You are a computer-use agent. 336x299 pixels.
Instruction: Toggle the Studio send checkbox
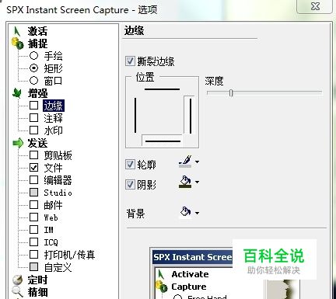[33, 193]
